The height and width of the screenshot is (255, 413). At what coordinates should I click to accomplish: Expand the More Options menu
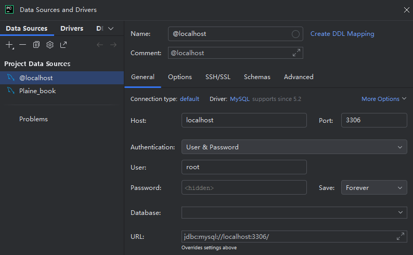click(x=384, y=99)
